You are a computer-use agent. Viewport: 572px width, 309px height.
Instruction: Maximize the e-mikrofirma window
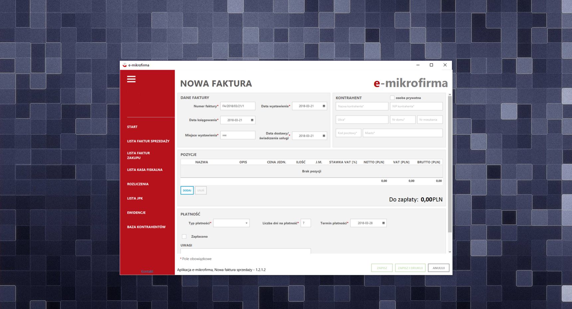431,65
